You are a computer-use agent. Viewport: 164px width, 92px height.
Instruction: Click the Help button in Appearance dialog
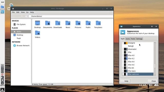point(125,81)
